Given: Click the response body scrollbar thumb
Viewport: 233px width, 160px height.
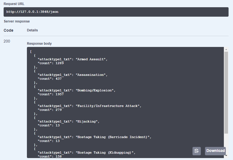Looking at the screenshot, I should click(x=226, y=92).
